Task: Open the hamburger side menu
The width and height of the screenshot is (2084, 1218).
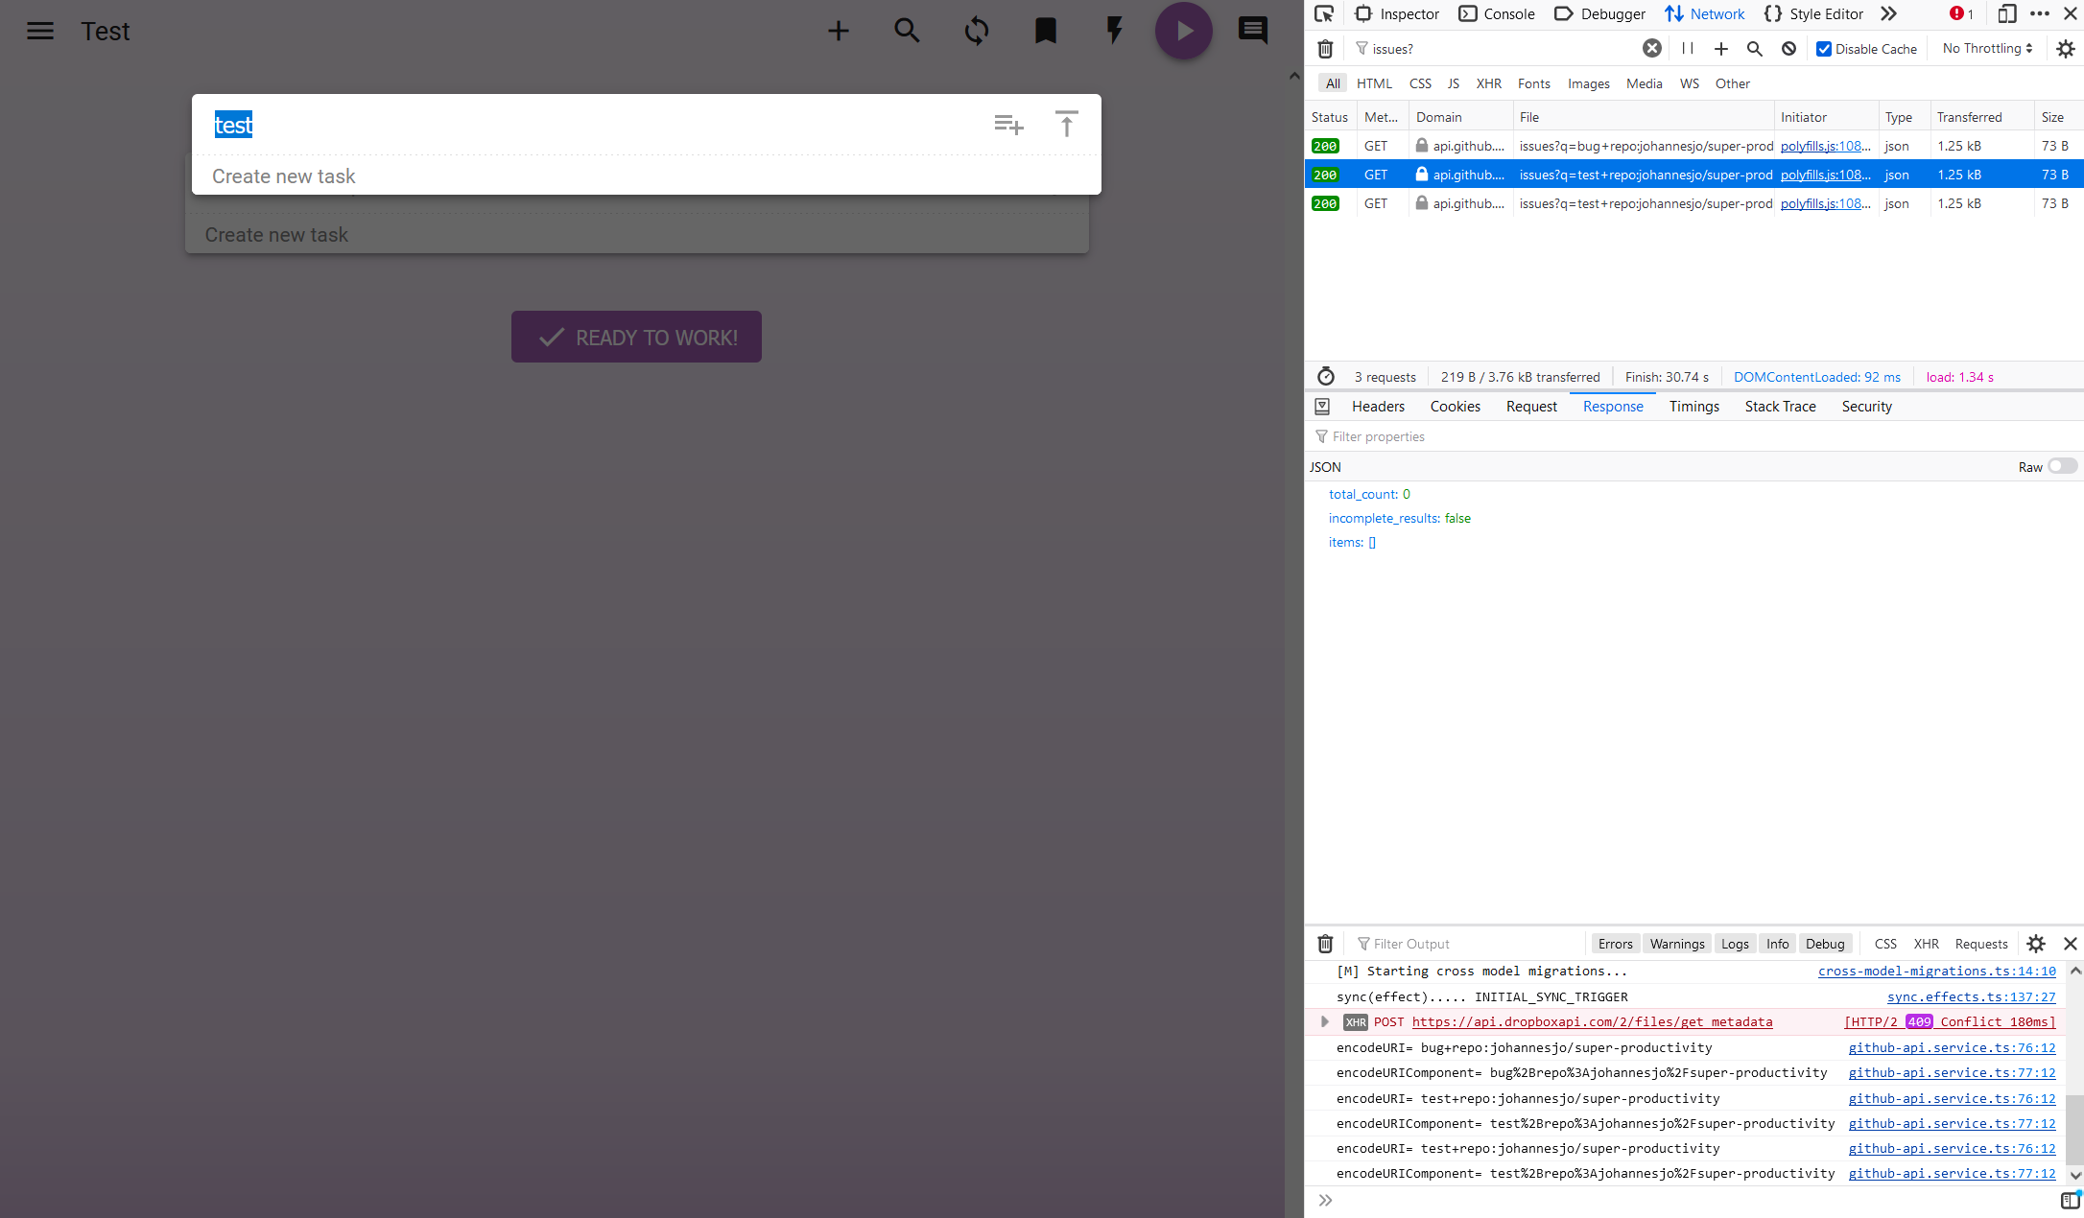Action: [39, 30]
